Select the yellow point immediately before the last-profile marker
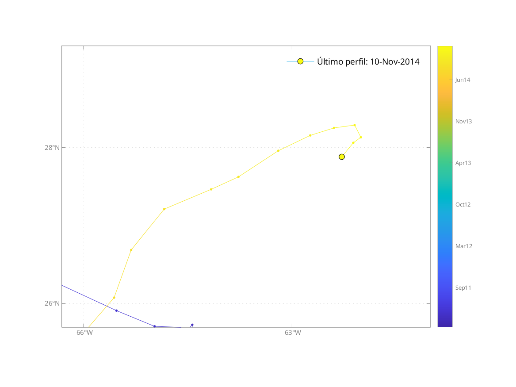 [x=353, y=143]
